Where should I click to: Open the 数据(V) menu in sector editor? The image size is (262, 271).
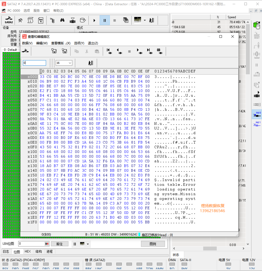click(27, 43)
